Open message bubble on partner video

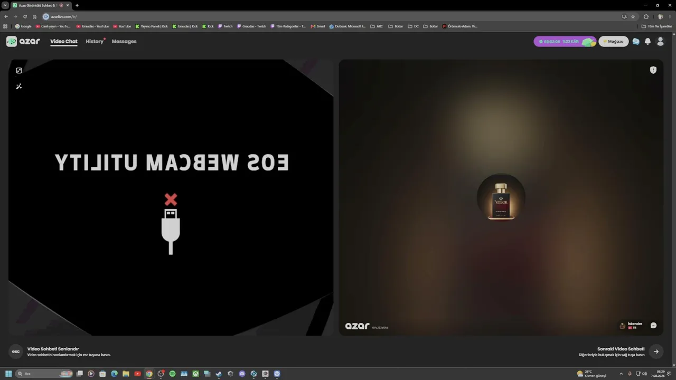653,326
